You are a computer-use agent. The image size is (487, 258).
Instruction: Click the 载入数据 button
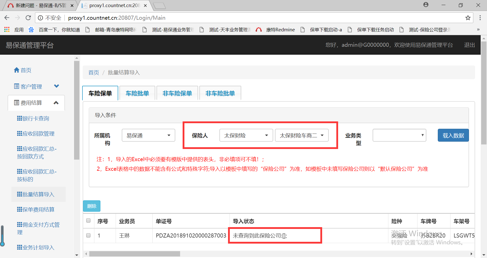pos(453,135)
